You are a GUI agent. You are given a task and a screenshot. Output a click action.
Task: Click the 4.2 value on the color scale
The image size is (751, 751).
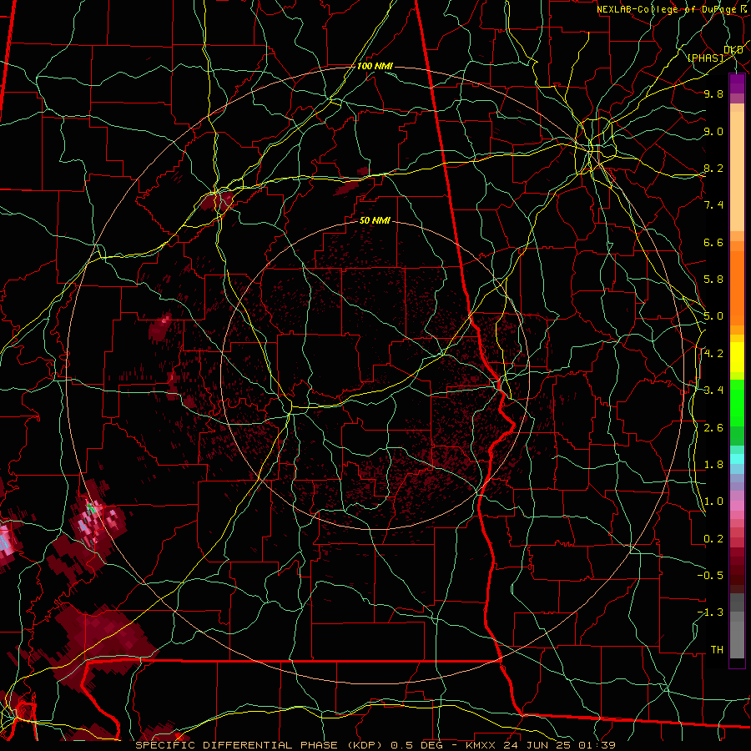tap(713, 354)
